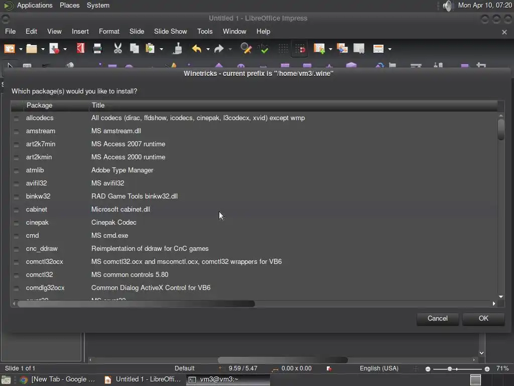
Task: Select the cnc_ddraw package row
Action: pos(254,249)
